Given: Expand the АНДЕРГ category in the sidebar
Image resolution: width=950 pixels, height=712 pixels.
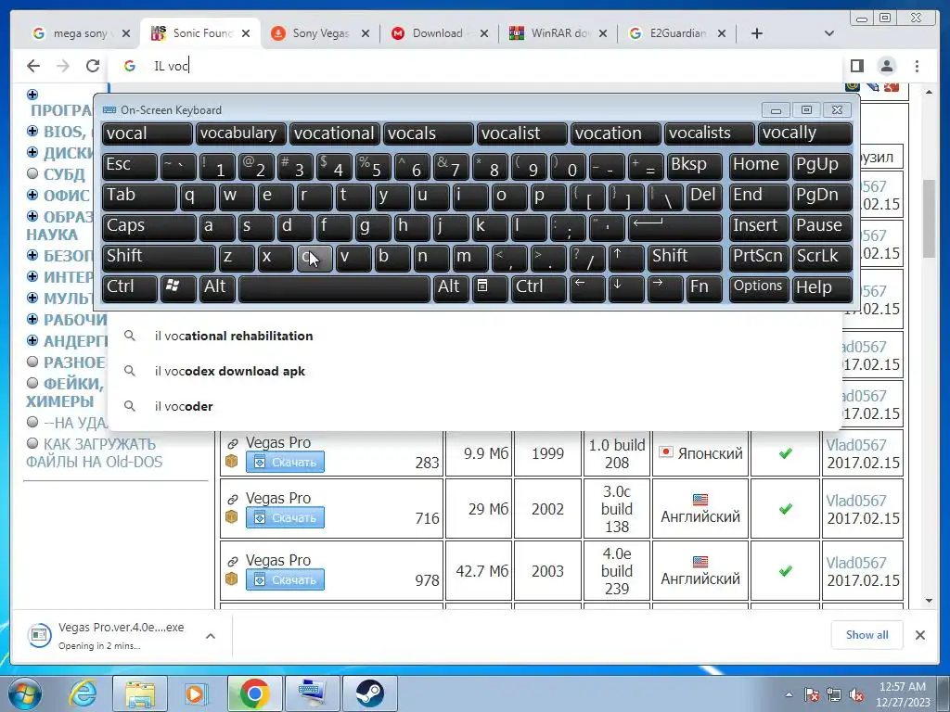Looking at the screenshot, I should pos(32,340).
